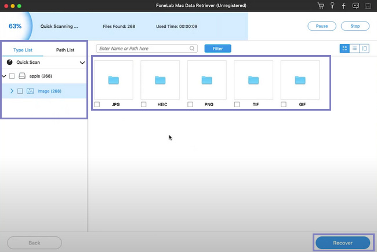Open the GIF folder thumbnail
Viewport: 377px width, 252px height.
(x=300, y=80)
